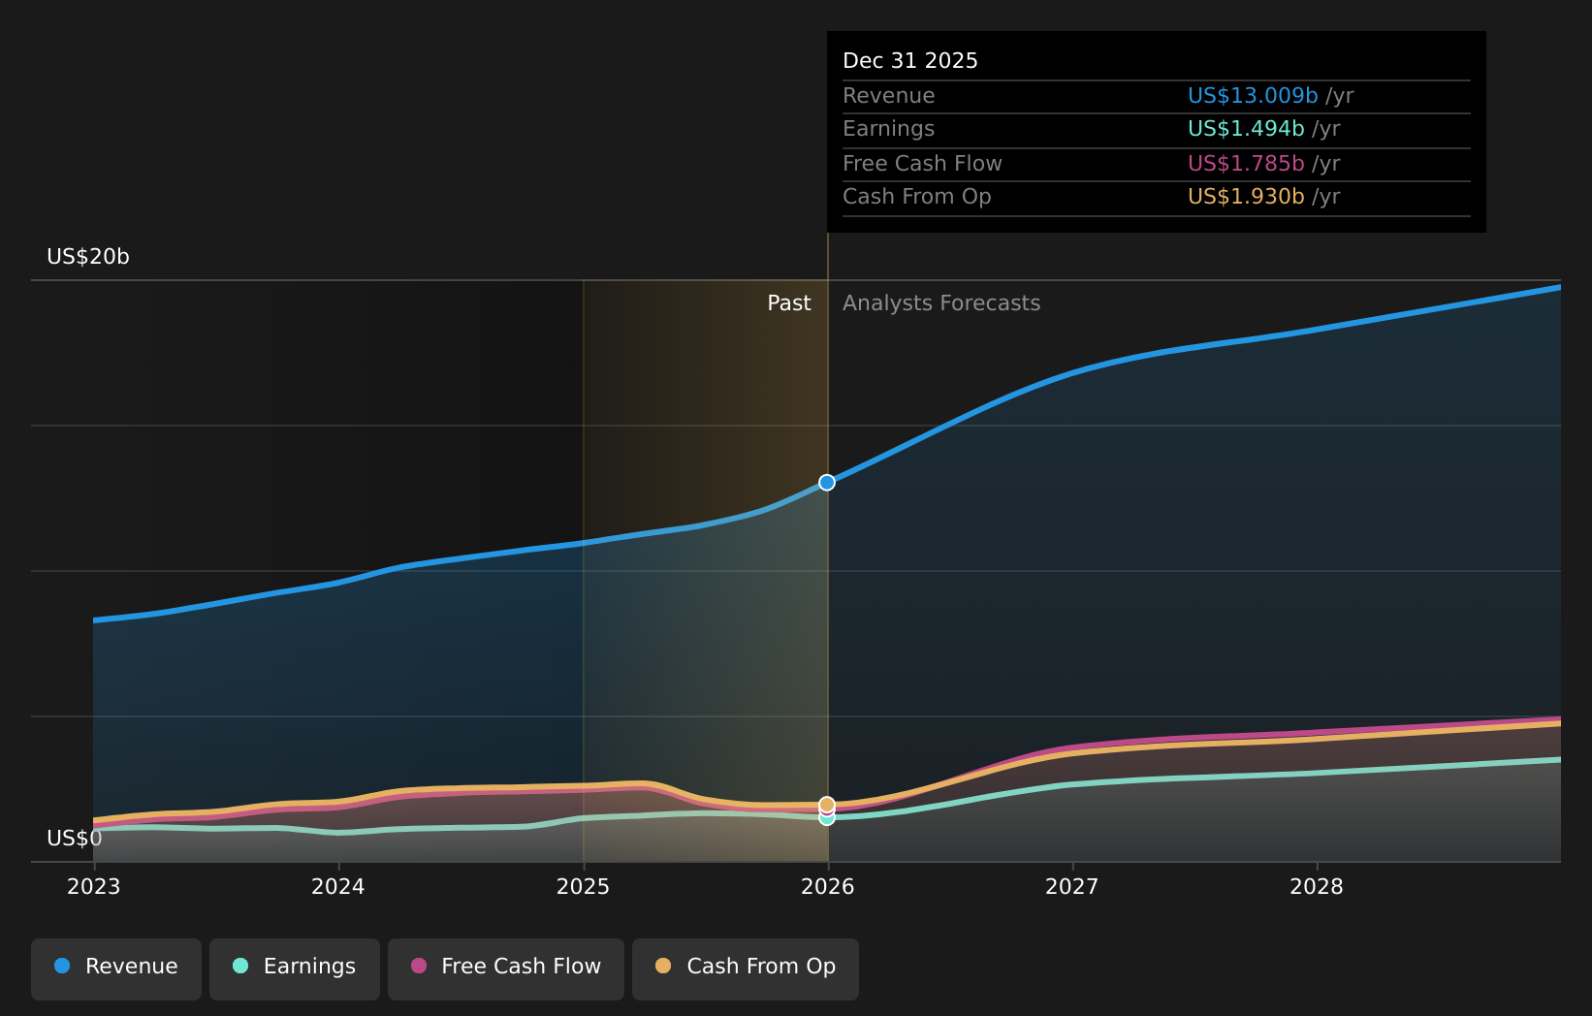The height and width of the screenshot is (1016, 1592).
Task: Select the 2028 x-axis label
Action: pos(1317,887)
